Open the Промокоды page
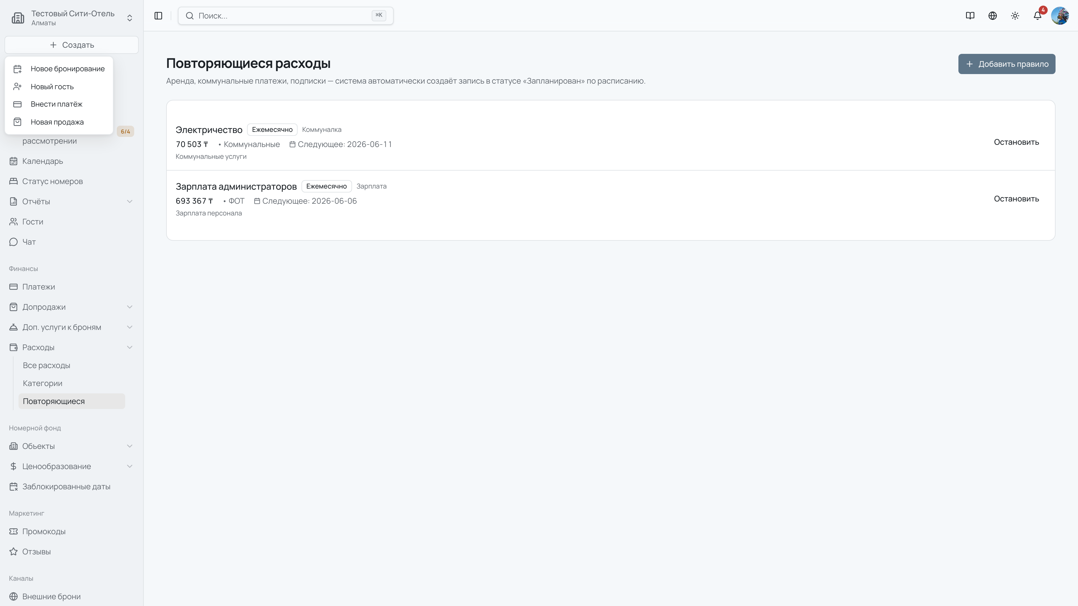The width and height of the screenshot is (1078, 606). 72,532
